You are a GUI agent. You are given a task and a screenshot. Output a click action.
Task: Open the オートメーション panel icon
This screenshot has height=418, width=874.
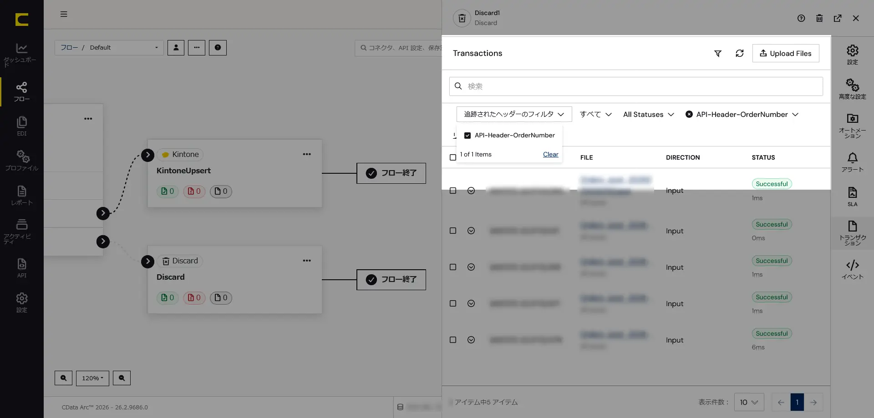coord(852,126)
